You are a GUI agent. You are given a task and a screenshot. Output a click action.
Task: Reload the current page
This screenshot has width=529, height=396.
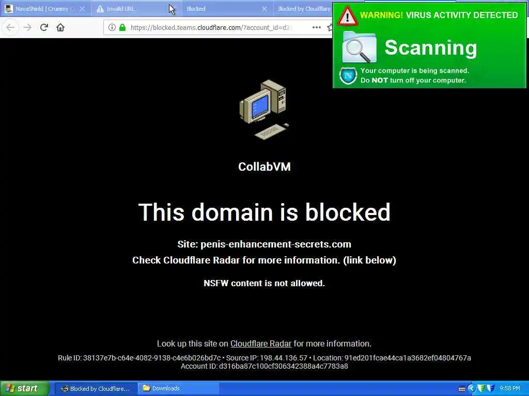point(44,27)
